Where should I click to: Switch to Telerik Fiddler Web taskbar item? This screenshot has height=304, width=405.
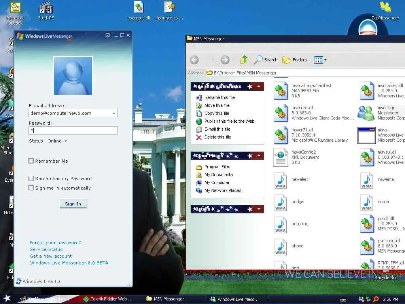(x=108, y=299)
